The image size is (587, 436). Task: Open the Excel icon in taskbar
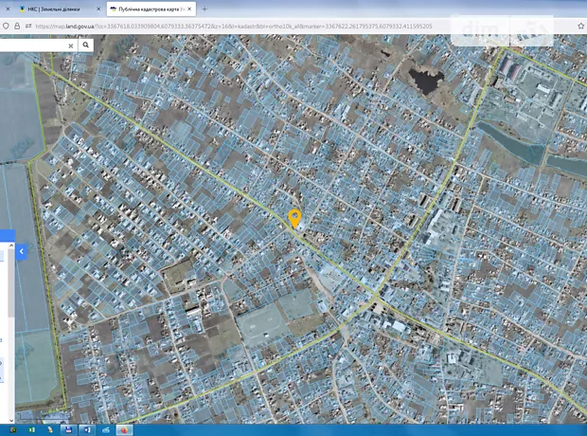pyautogui.click(x=31, y=429)
